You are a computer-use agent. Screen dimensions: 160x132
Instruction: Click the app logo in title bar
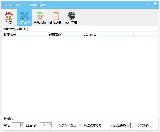tap(5, 5)
